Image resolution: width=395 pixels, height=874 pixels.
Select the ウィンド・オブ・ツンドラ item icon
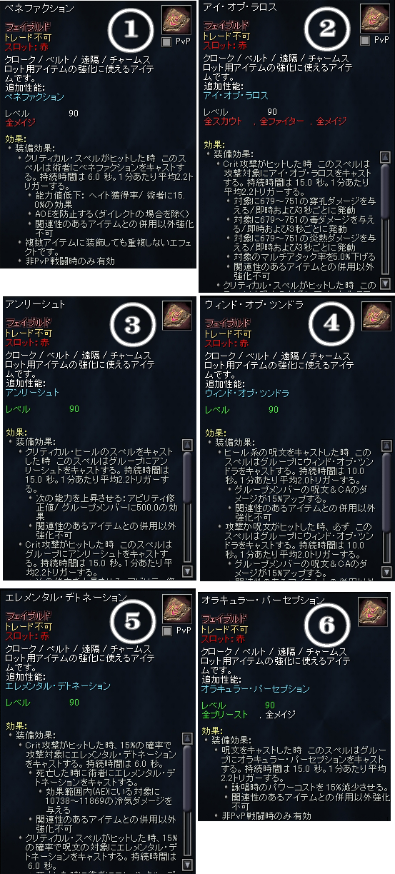click(x=374, y=315)
